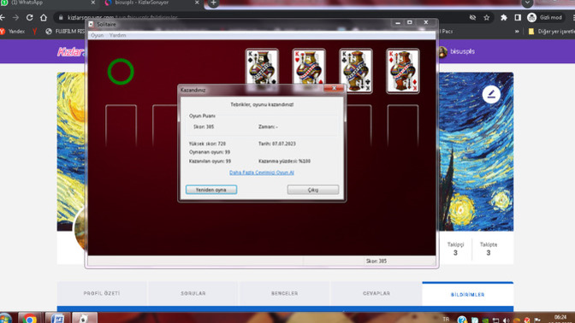Open the PROFİL ÖZETİ tab
575x323 pixels.
[102, 293]
